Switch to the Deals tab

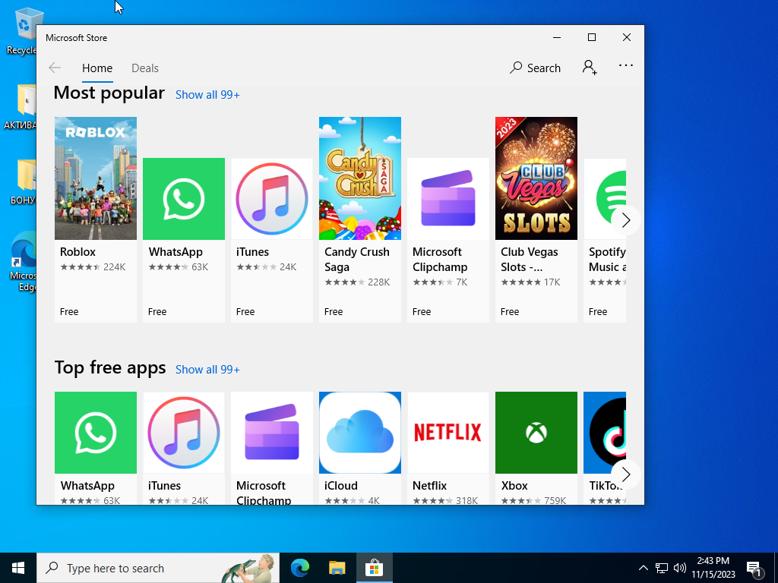[x=145, y=68]
